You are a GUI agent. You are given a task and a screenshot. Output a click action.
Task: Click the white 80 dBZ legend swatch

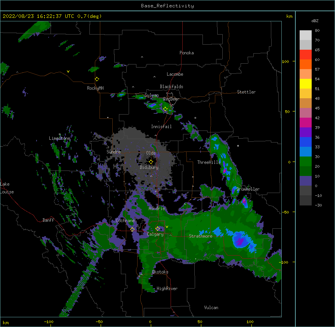pos(305,35)
